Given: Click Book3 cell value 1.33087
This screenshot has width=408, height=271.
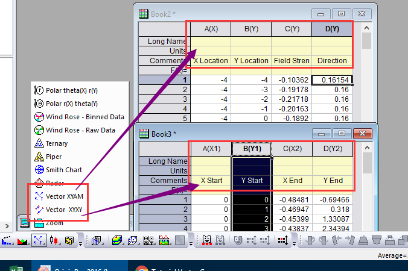Looking at the screenshot, I should click(333, 219).
